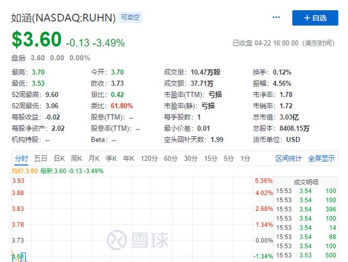Click the 成交量 value 10.47万股
Image resolution: width=348 pixels, height=262 pixels.
point(206,72)
